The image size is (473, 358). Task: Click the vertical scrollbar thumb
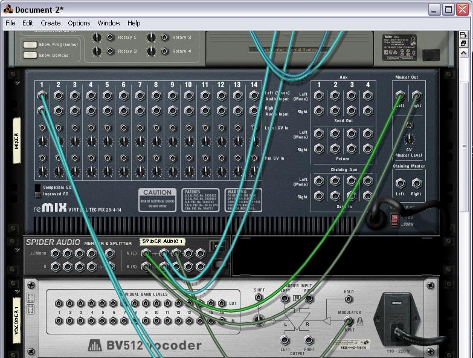coord(465,147)
